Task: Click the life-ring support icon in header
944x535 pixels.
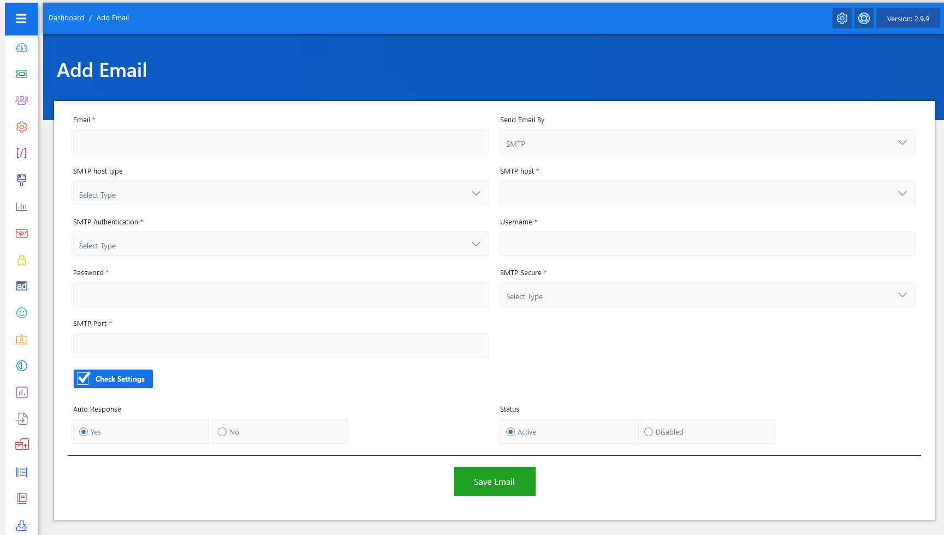Action: click(864, 19)
